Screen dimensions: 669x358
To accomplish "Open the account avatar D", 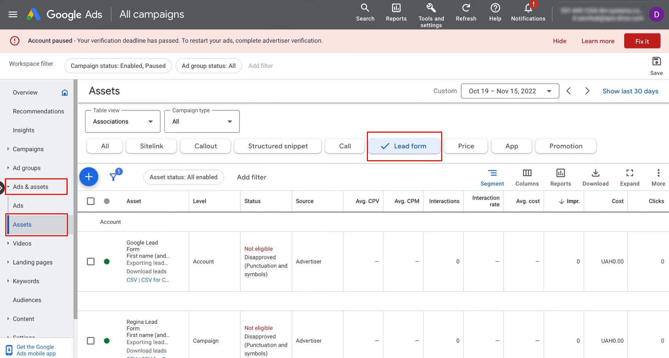I will click(657, 15).
